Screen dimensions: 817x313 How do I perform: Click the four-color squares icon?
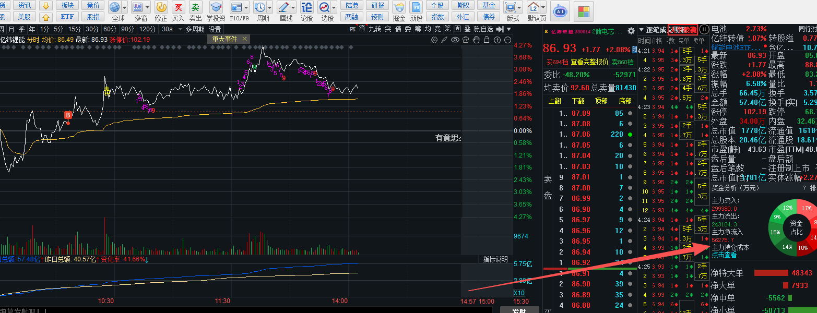[x=584, y=10]
